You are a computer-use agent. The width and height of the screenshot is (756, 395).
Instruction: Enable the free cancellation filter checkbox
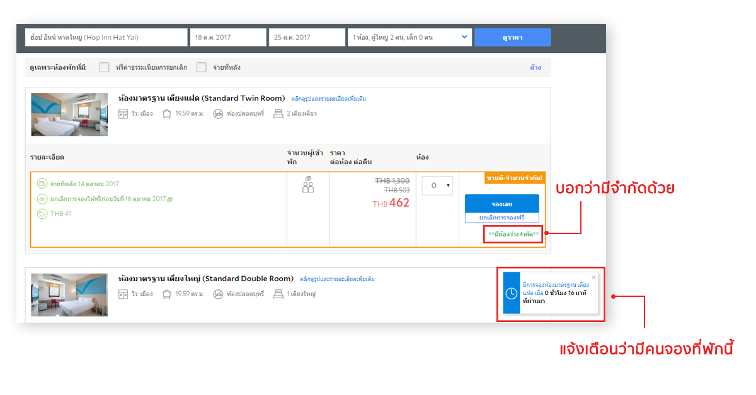tap(105, 67)
